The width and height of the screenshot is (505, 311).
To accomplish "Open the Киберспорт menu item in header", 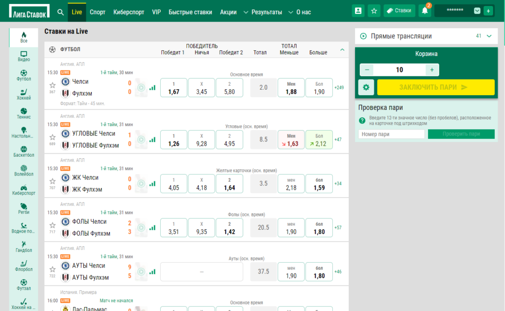I will tap(129, 12).
